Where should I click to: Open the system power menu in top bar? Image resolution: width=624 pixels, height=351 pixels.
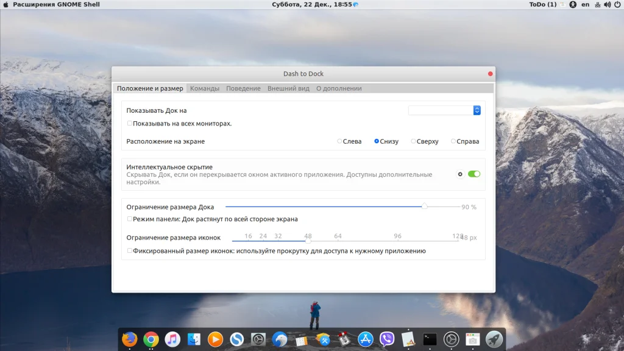point(617,4)
